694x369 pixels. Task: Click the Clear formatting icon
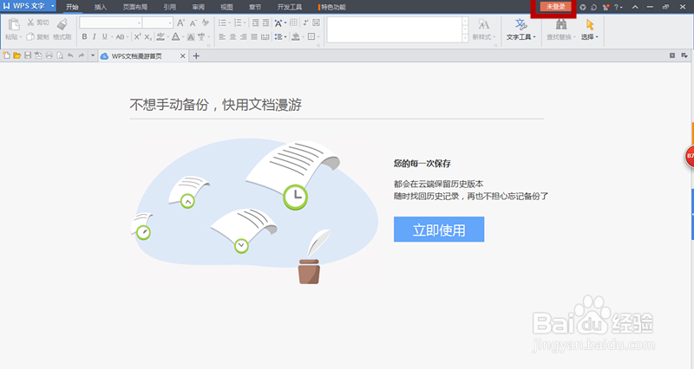pos(206,23)
